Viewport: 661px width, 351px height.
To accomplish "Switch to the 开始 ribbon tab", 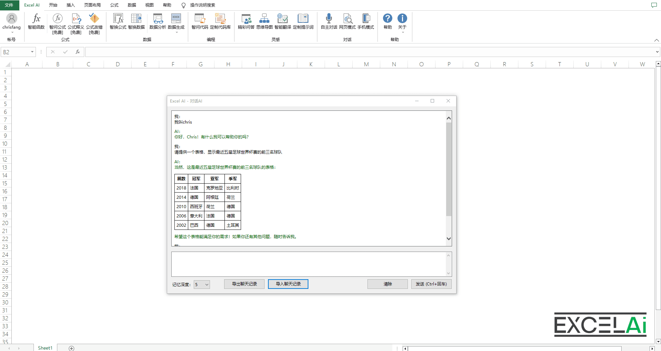I will click(x=53, y=5).
